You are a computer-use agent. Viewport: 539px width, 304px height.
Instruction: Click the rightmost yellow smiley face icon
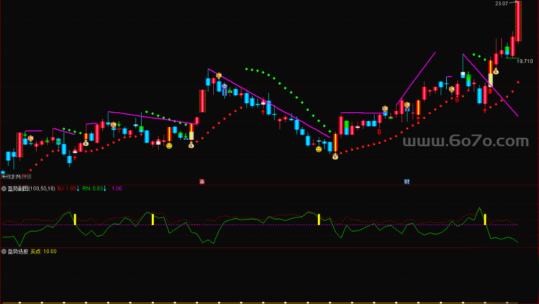318,149
